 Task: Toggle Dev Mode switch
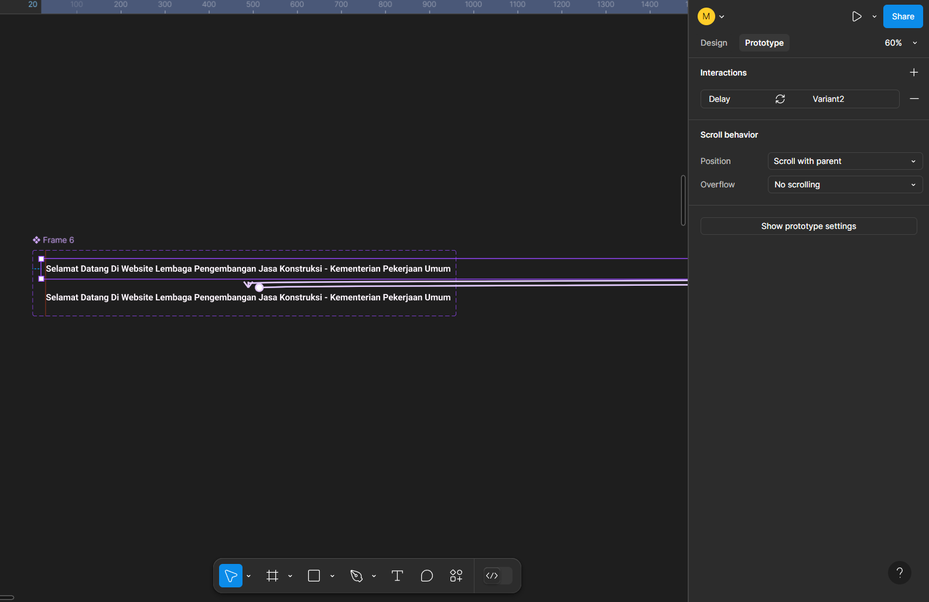497,576
